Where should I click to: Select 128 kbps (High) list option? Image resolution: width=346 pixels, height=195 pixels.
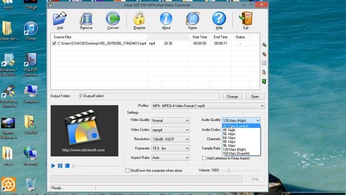(x=241, y=149)
